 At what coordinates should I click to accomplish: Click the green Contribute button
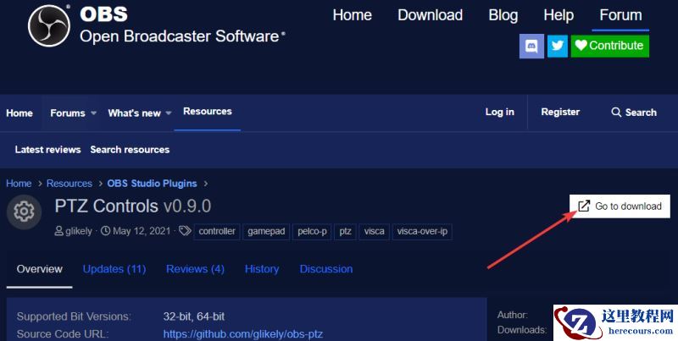(609, 46)
